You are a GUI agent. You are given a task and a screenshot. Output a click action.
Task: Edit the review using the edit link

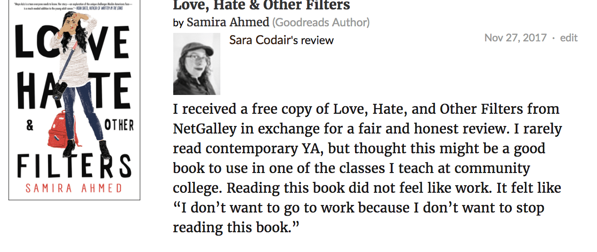tap(568, 38)
